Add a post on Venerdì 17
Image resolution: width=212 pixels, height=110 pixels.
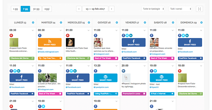[145, 22]
